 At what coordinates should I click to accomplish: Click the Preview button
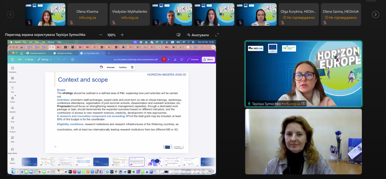[x=193, y=60]
